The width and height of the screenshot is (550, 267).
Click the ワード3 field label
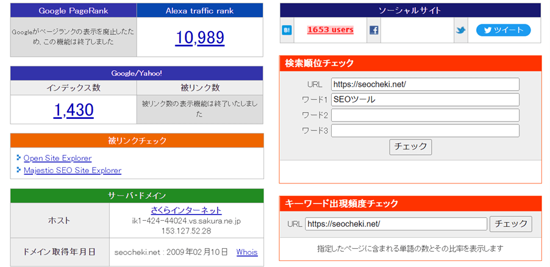pyautogui.click(x=315, y=131)
